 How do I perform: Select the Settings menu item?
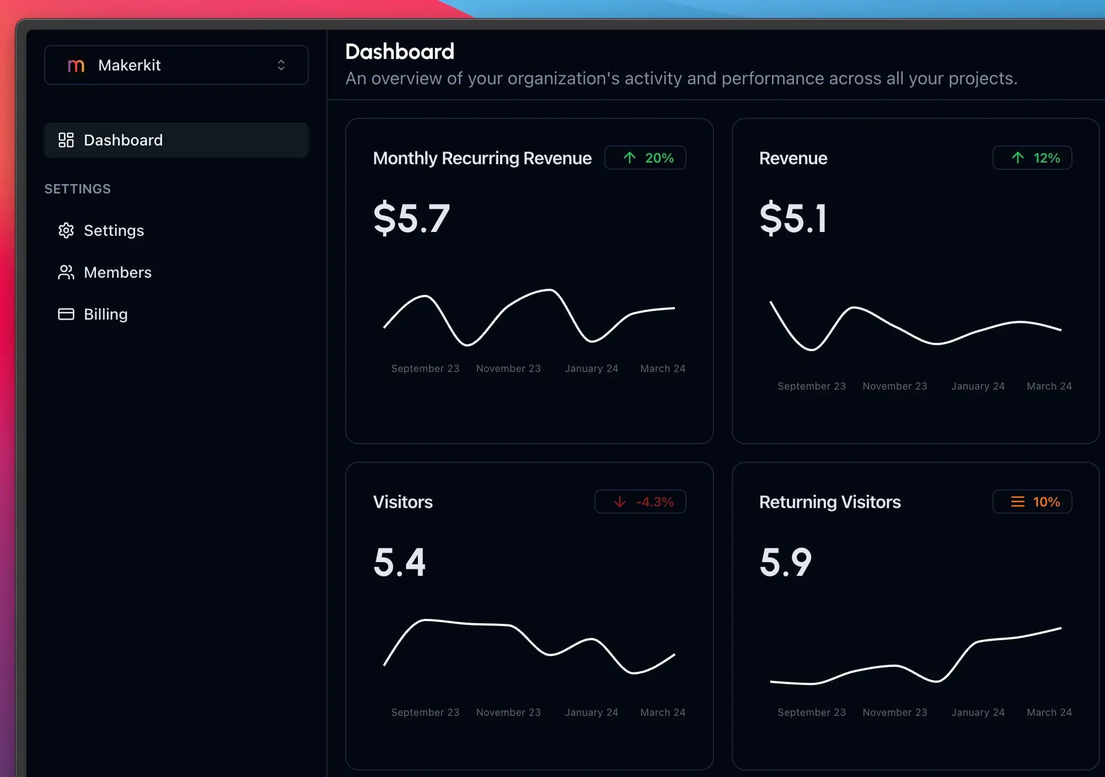coord(114,230)
